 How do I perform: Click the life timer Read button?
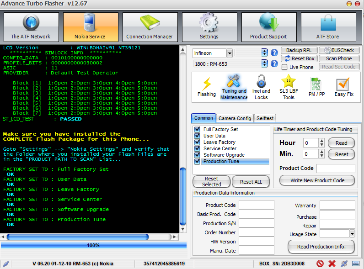click(341, 143)
